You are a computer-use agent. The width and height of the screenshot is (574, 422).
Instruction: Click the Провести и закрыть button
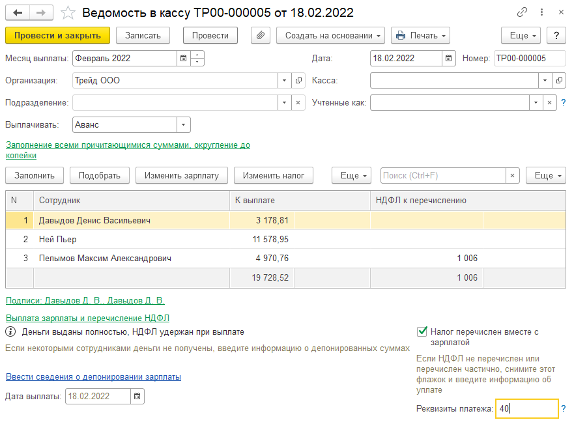(57, 36)
